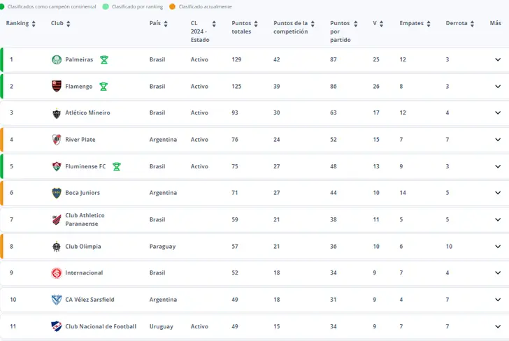The height and width of the screenshot is (341, 509).
Task: Expand the Atlético Mineiro row details
Action: [498, 113]
